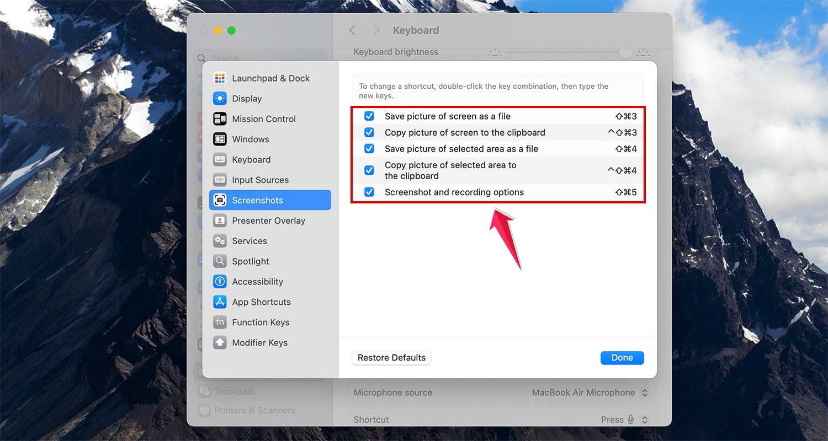Select the Windows settings icon
The height and width of the screenshot is (441, 828).
220,139
